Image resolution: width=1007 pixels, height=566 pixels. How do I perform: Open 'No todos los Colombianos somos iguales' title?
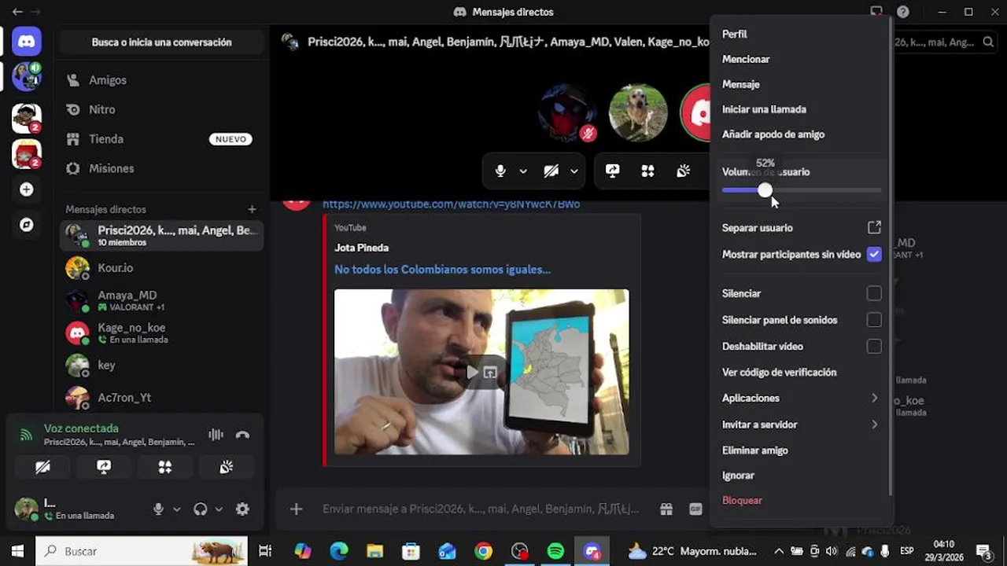tap(442, 270)
